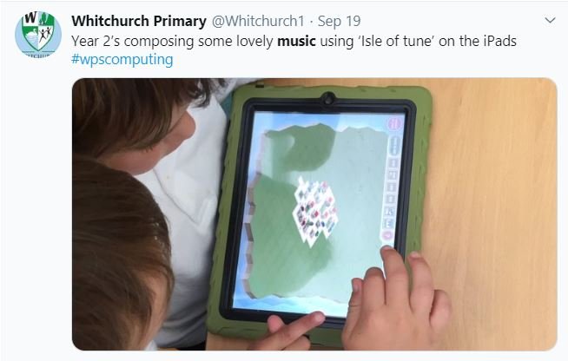Tap the blue pill-shaped control under the pause button
This screenshot has height=361, width=568.
click(x=393, y=145)
